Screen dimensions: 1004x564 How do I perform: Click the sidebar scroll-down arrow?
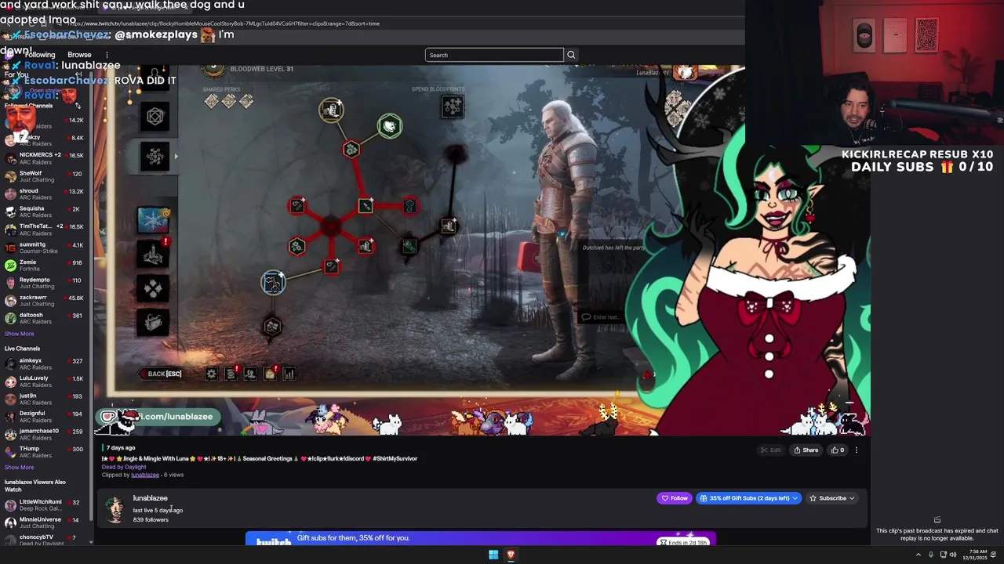92,541
